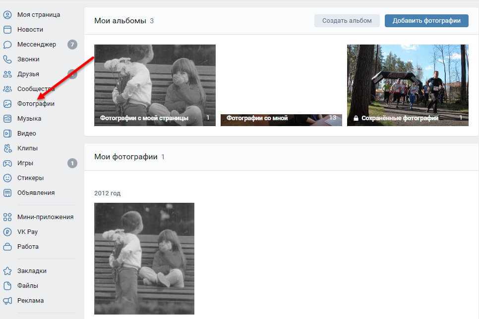Viewport: 479px width, 319px height.
Task: Open the locked Сохранённые фотографии album
Action: click(x=408, y=85)
